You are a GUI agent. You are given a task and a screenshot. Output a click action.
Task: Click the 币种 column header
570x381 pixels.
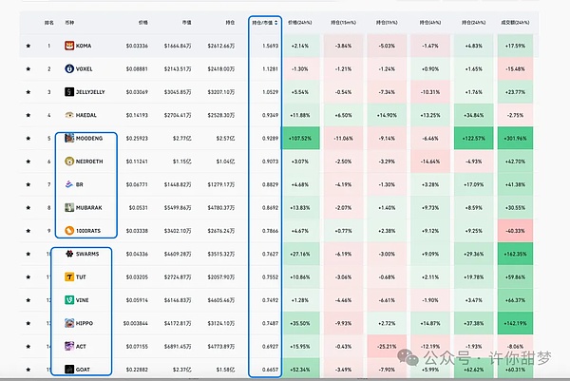69,21
